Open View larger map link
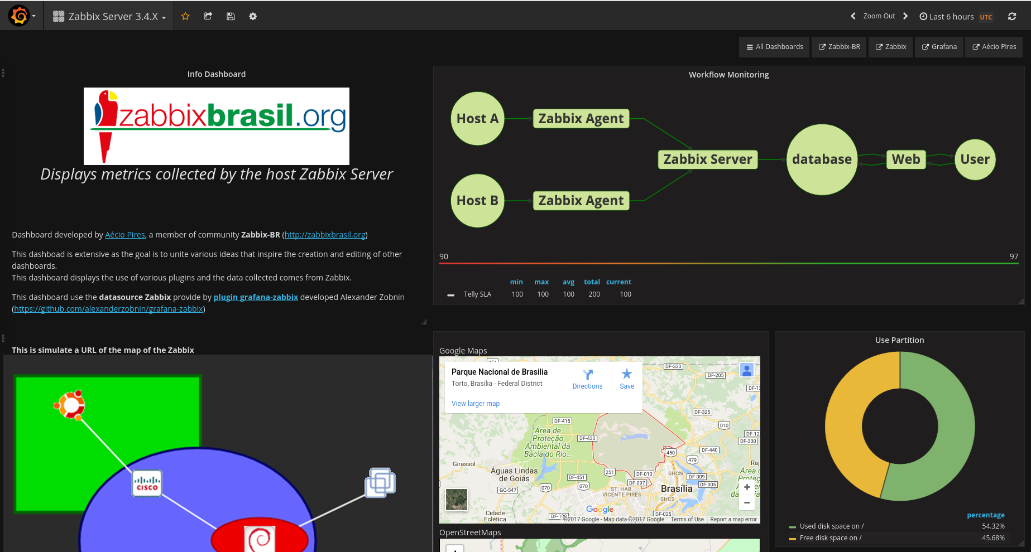Screen dimensions: 1031x552 (x=476, y=404)
